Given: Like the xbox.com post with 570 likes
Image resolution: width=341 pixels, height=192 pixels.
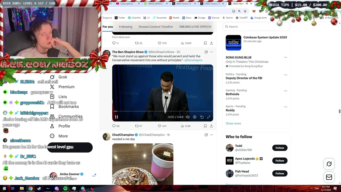Looking at the screenshot, I should click(x=162, y=43).
